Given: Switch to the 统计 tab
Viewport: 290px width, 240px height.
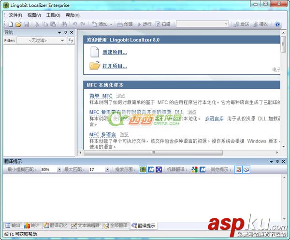Looking at the screenshot, I should click(x=32, y=226).
